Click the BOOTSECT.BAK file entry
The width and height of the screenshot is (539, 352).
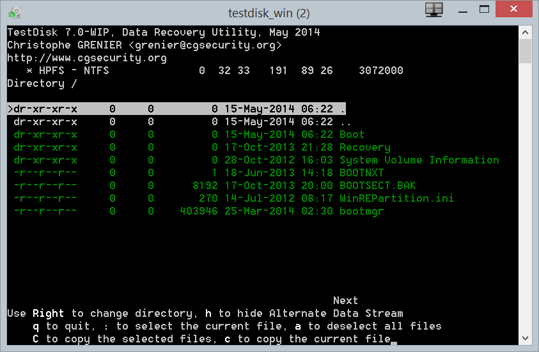[x=377, y=186]
